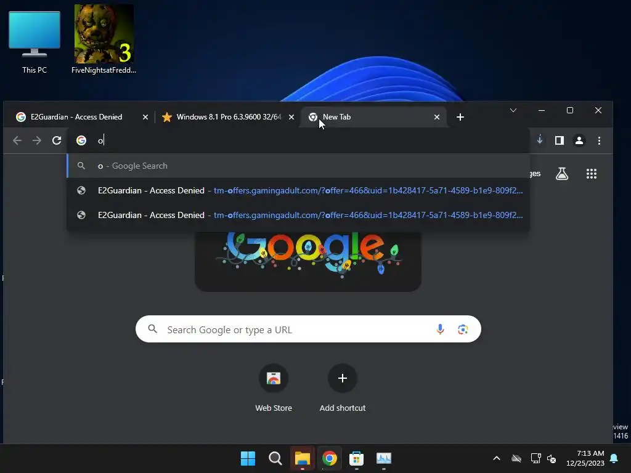Go back using the back arrow
This screenshot has width=631, height=473.
pyautogui.click(x=17, y=140)
